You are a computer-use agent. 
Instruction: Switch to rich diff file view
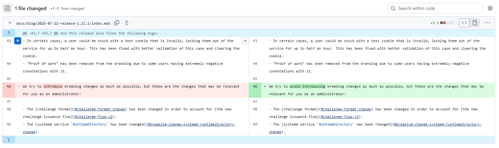click(x=475, y=23)
